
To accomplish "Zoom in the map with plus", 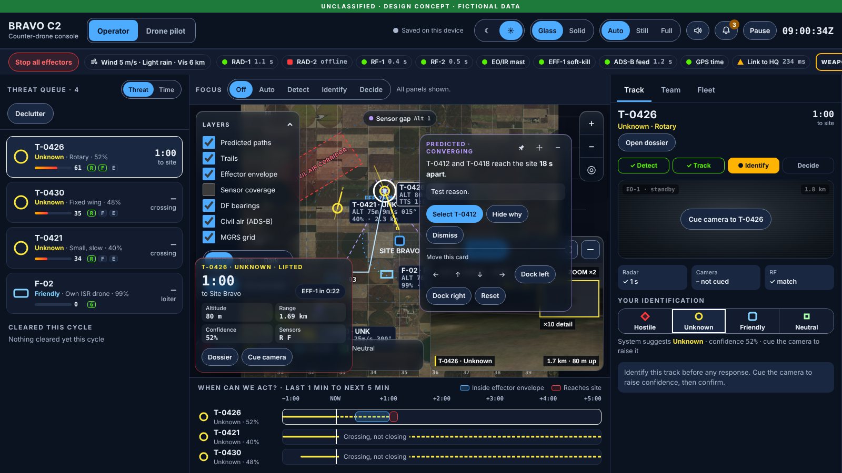I will (592, 124).
